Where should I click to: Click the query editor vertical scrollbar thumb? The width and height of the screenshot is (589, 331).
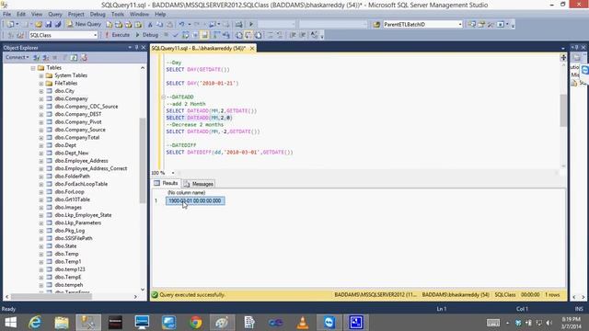click(563, 110)
